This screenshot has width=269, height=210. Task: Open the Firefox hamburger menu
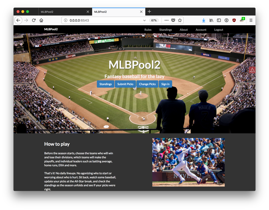251,20
